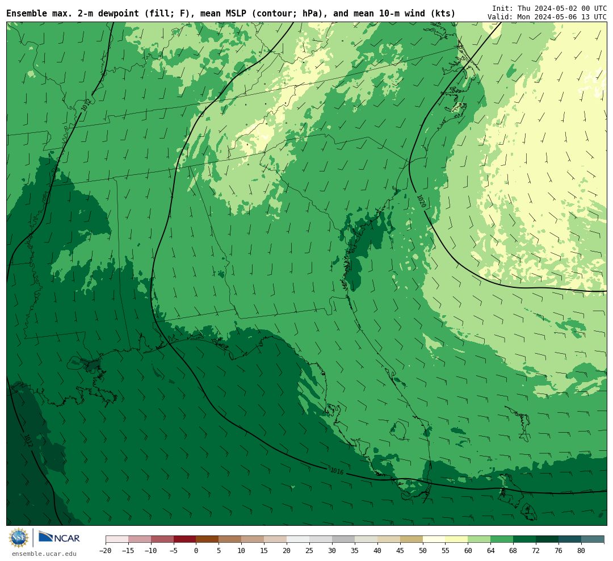The height and width of the screenshot is (561, 613).
Task: Click the 1020 contour label
Action: click(421, 201)
